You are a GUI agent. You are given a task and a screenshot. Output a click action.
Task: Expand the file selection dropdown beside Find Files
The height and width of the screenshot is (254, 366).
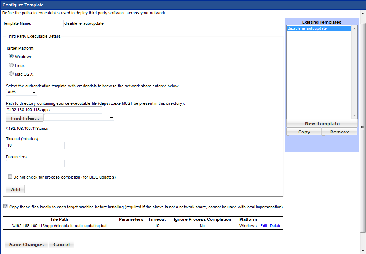(79, 118)
